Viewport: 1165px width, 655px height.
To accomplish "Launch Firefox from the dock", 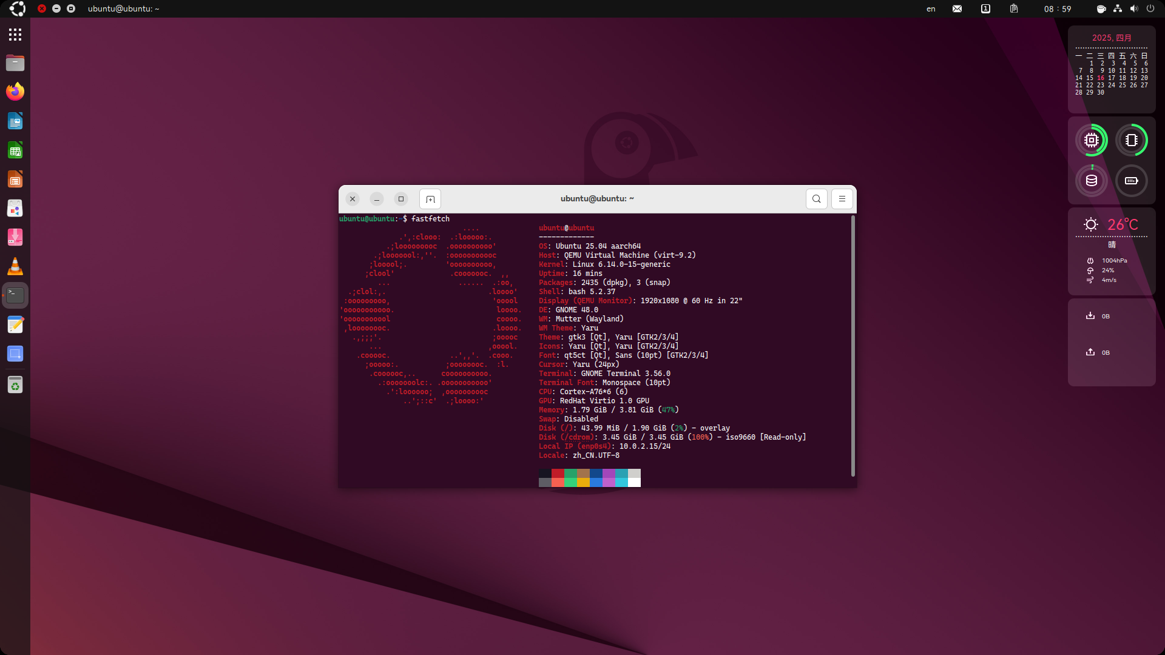I will tap(15, 92).
